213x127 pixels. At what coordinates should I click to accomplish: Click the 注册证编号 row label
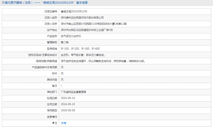tap(50, 12)
